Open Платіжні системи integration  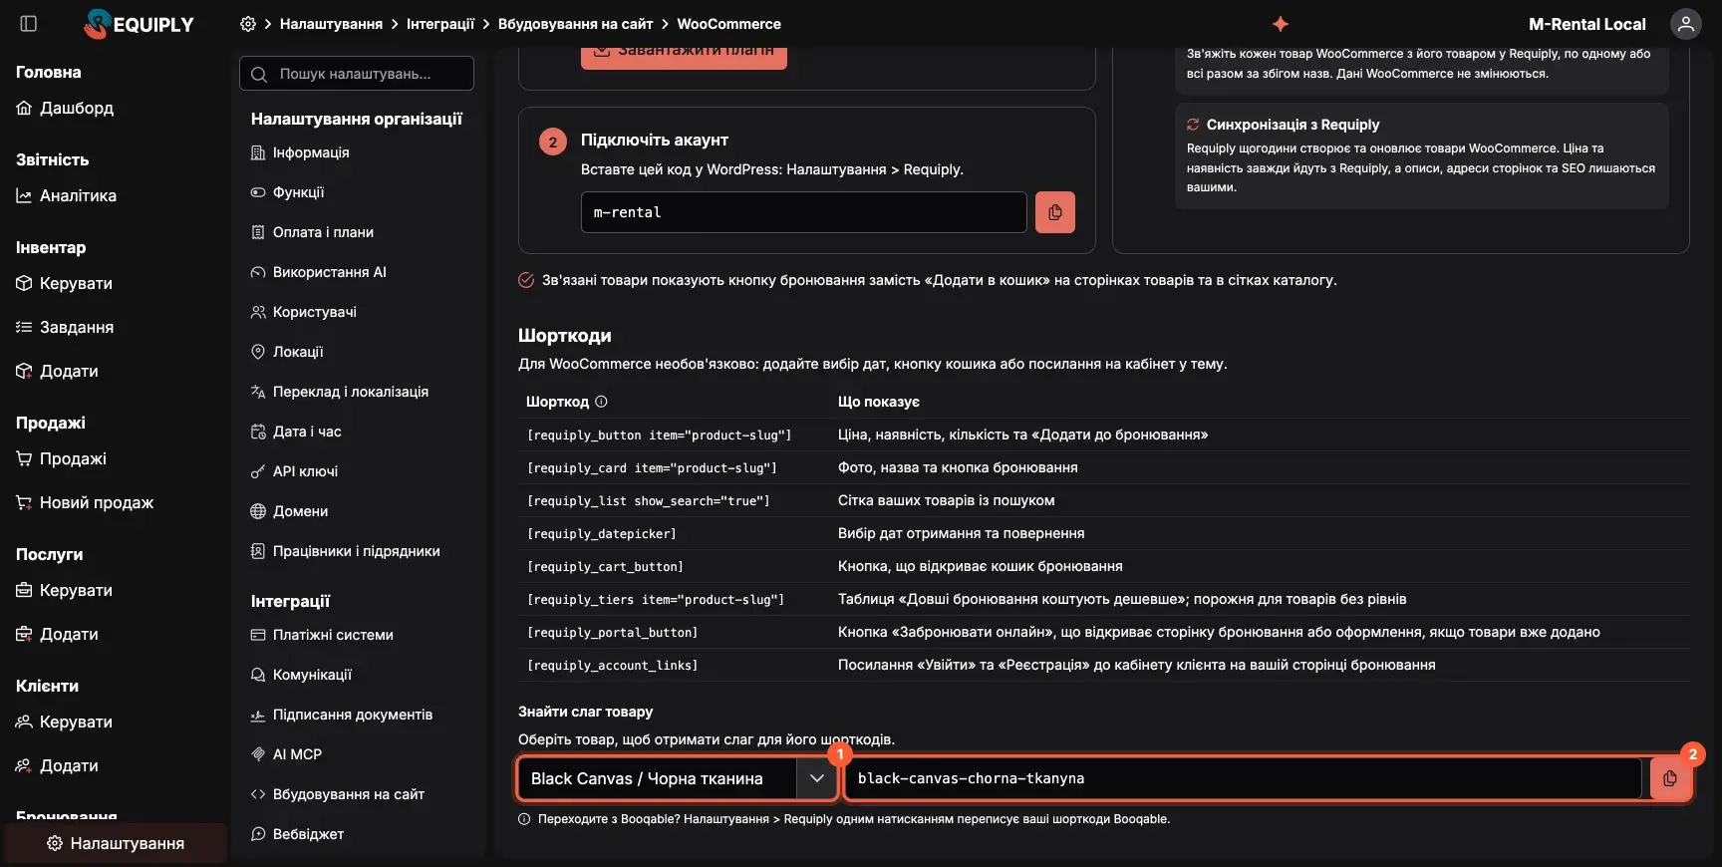tap(322, 635)
